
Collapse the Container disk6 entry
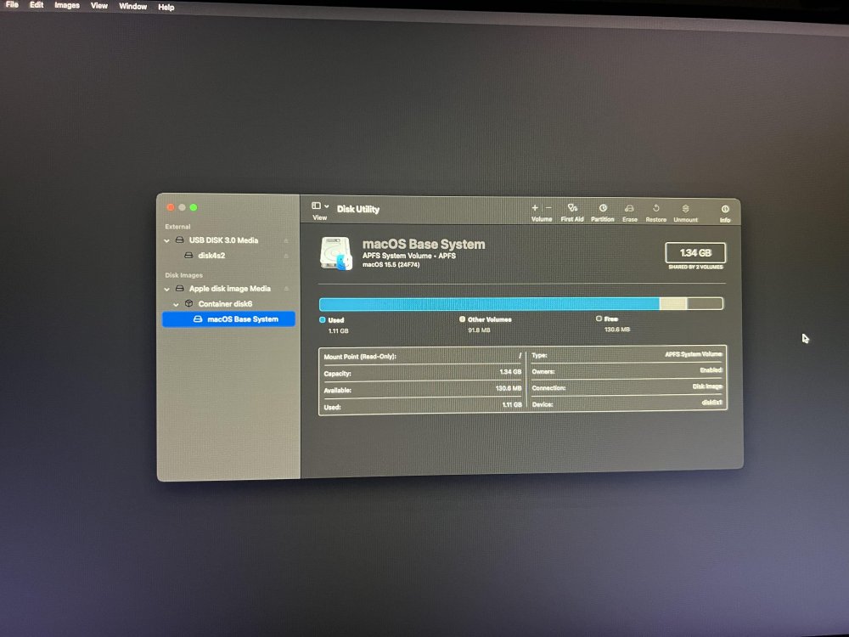pyautogui.click(x=176, y=304)
